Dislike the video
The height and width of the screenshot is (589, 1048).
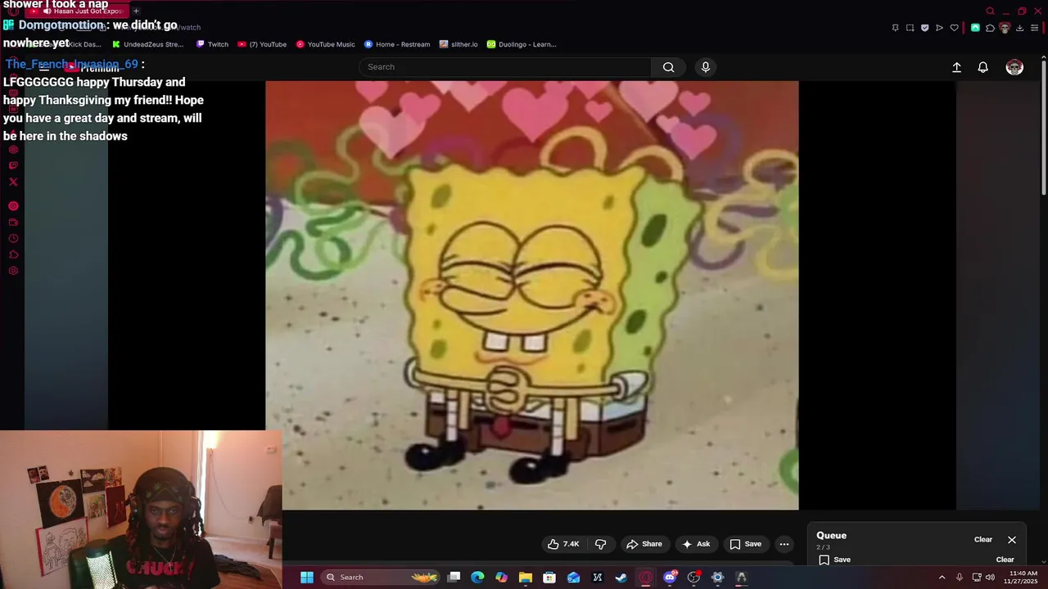[x=600, y=544]
